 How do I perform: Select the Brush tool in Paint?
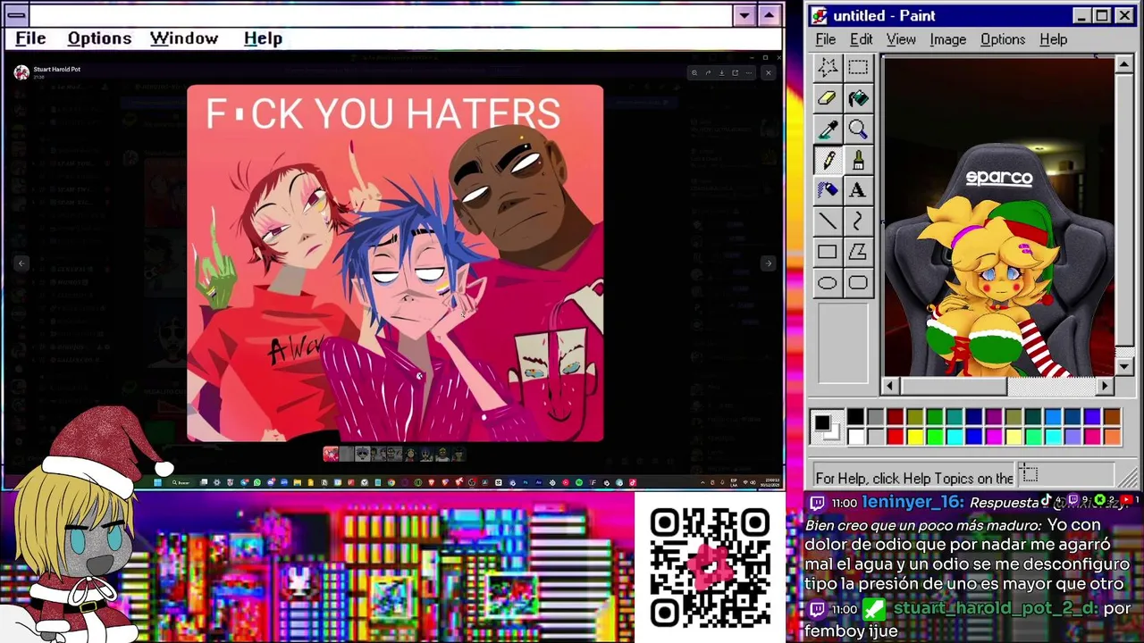[858, 160]
